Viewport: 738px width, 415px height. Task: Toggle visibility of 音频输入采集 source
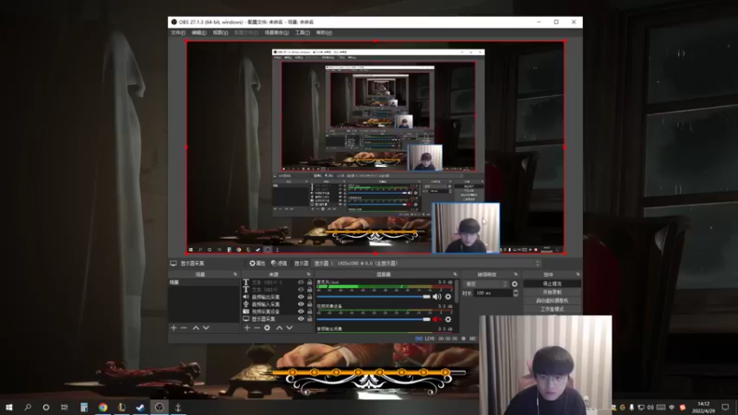point(301,304)
